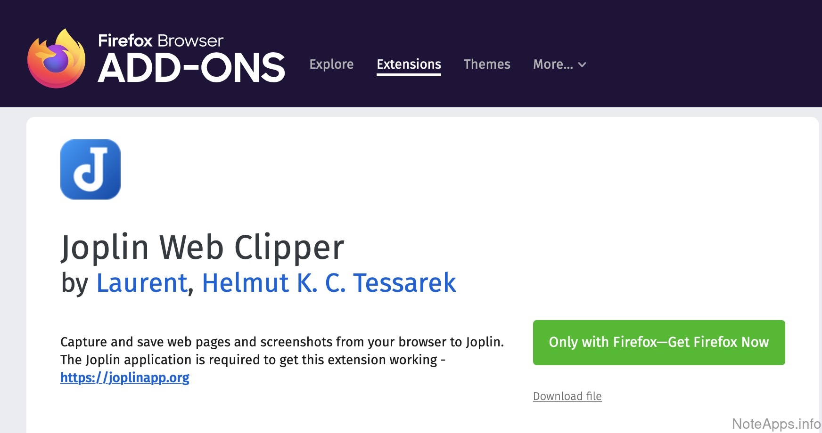
Task: Click the underline beneath the Extensions tab
Action: [x=409, y=74]
